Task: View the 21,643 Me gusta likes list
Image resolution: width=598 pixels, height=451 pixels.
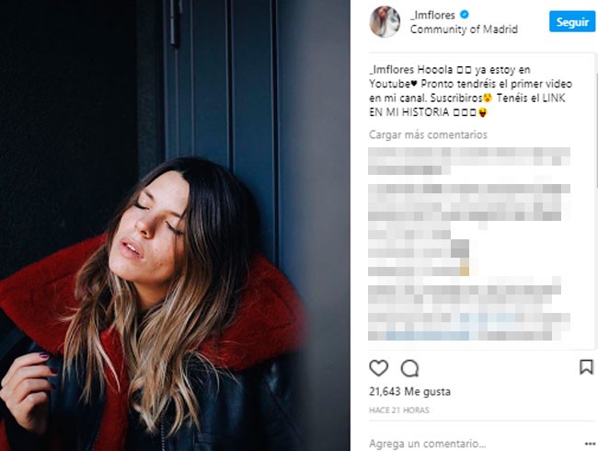Action: 409,391
